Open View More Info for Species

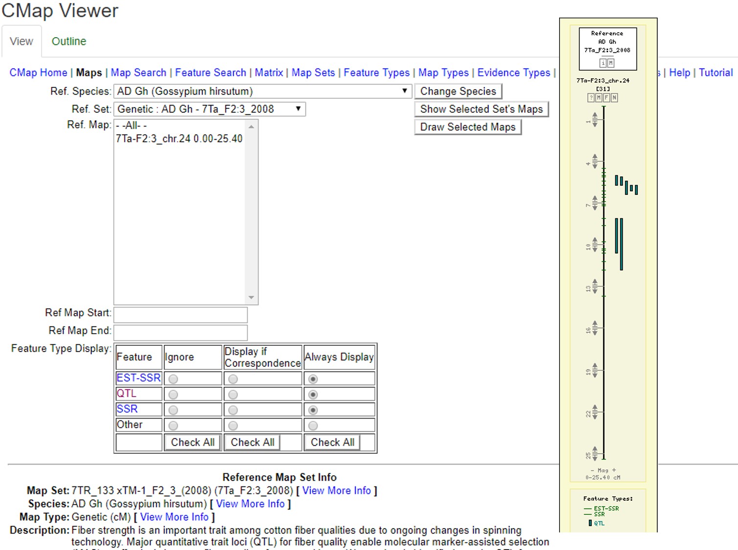(250, 504)
